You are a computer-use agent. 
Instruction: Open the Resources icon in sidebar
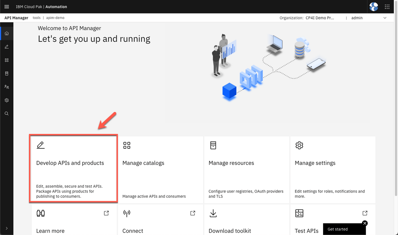(7, 74)
